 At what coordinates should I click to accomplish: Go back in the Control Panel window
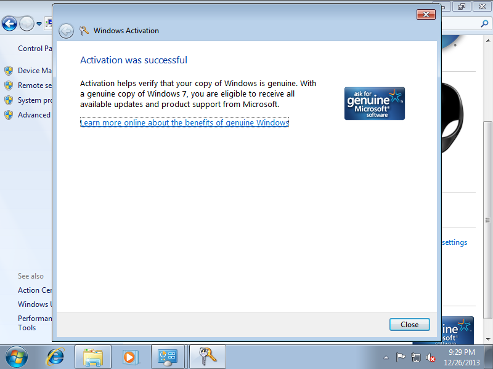pos(9,23)
